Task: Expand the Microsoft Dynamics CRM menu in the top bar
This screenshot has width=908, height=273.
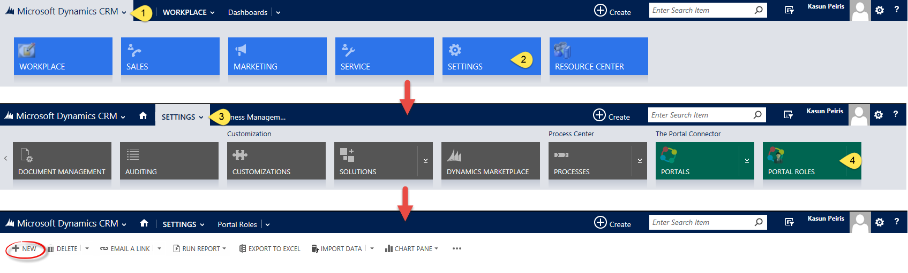Action: [124, 13]
